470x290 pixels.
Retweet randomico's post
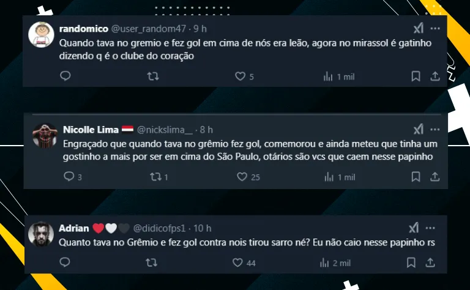click(153, 76)
